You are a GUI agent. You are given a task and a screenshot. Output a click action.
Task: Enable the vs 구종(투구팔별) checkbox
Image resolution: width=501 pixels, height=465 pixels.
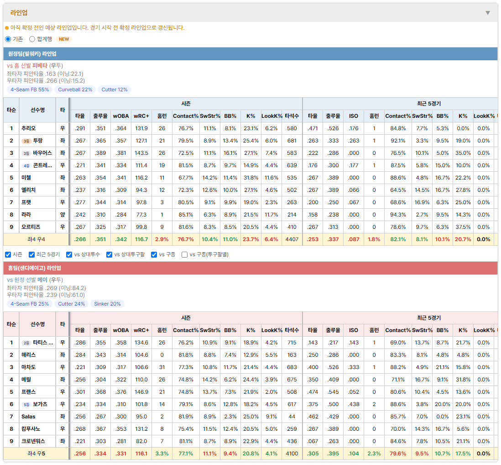point(184,254)
